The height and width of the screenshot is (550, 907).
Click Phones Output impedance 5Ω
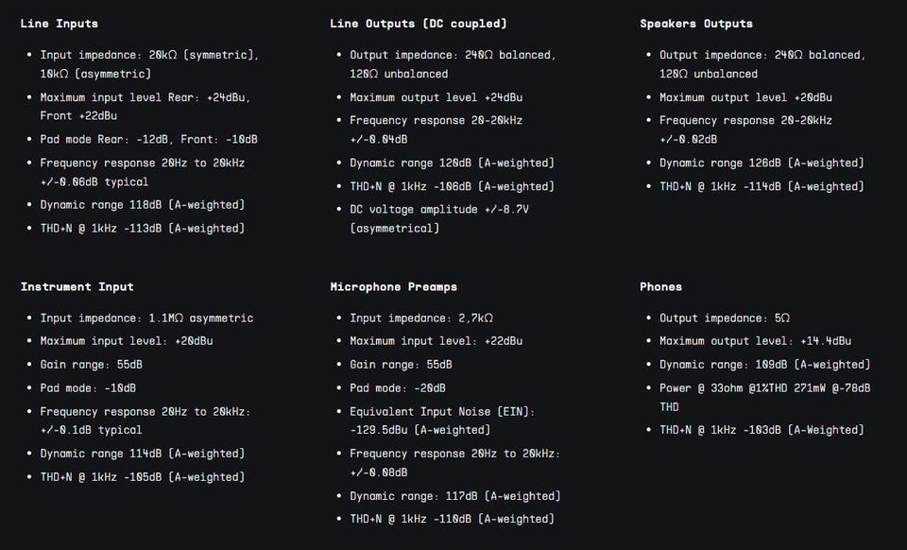725,318
